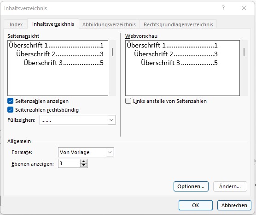Click Überschrift 3 in Seitenansicht preview
Image resolution: width=256 pixels, height=215 pixels.
click(64, 63)
